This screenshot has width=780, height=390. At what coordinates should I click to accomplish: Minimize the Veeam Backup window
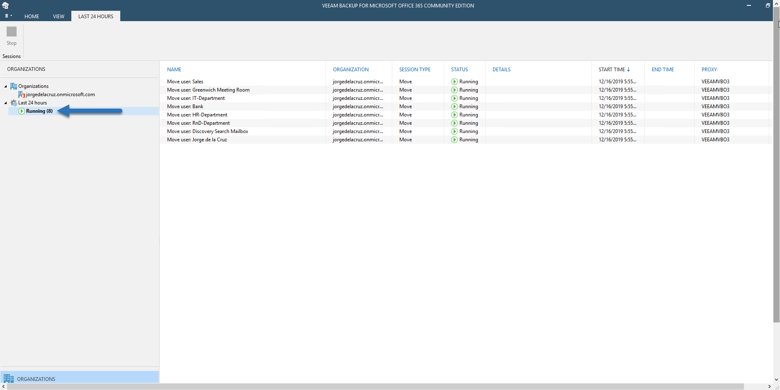coord(749,5)
